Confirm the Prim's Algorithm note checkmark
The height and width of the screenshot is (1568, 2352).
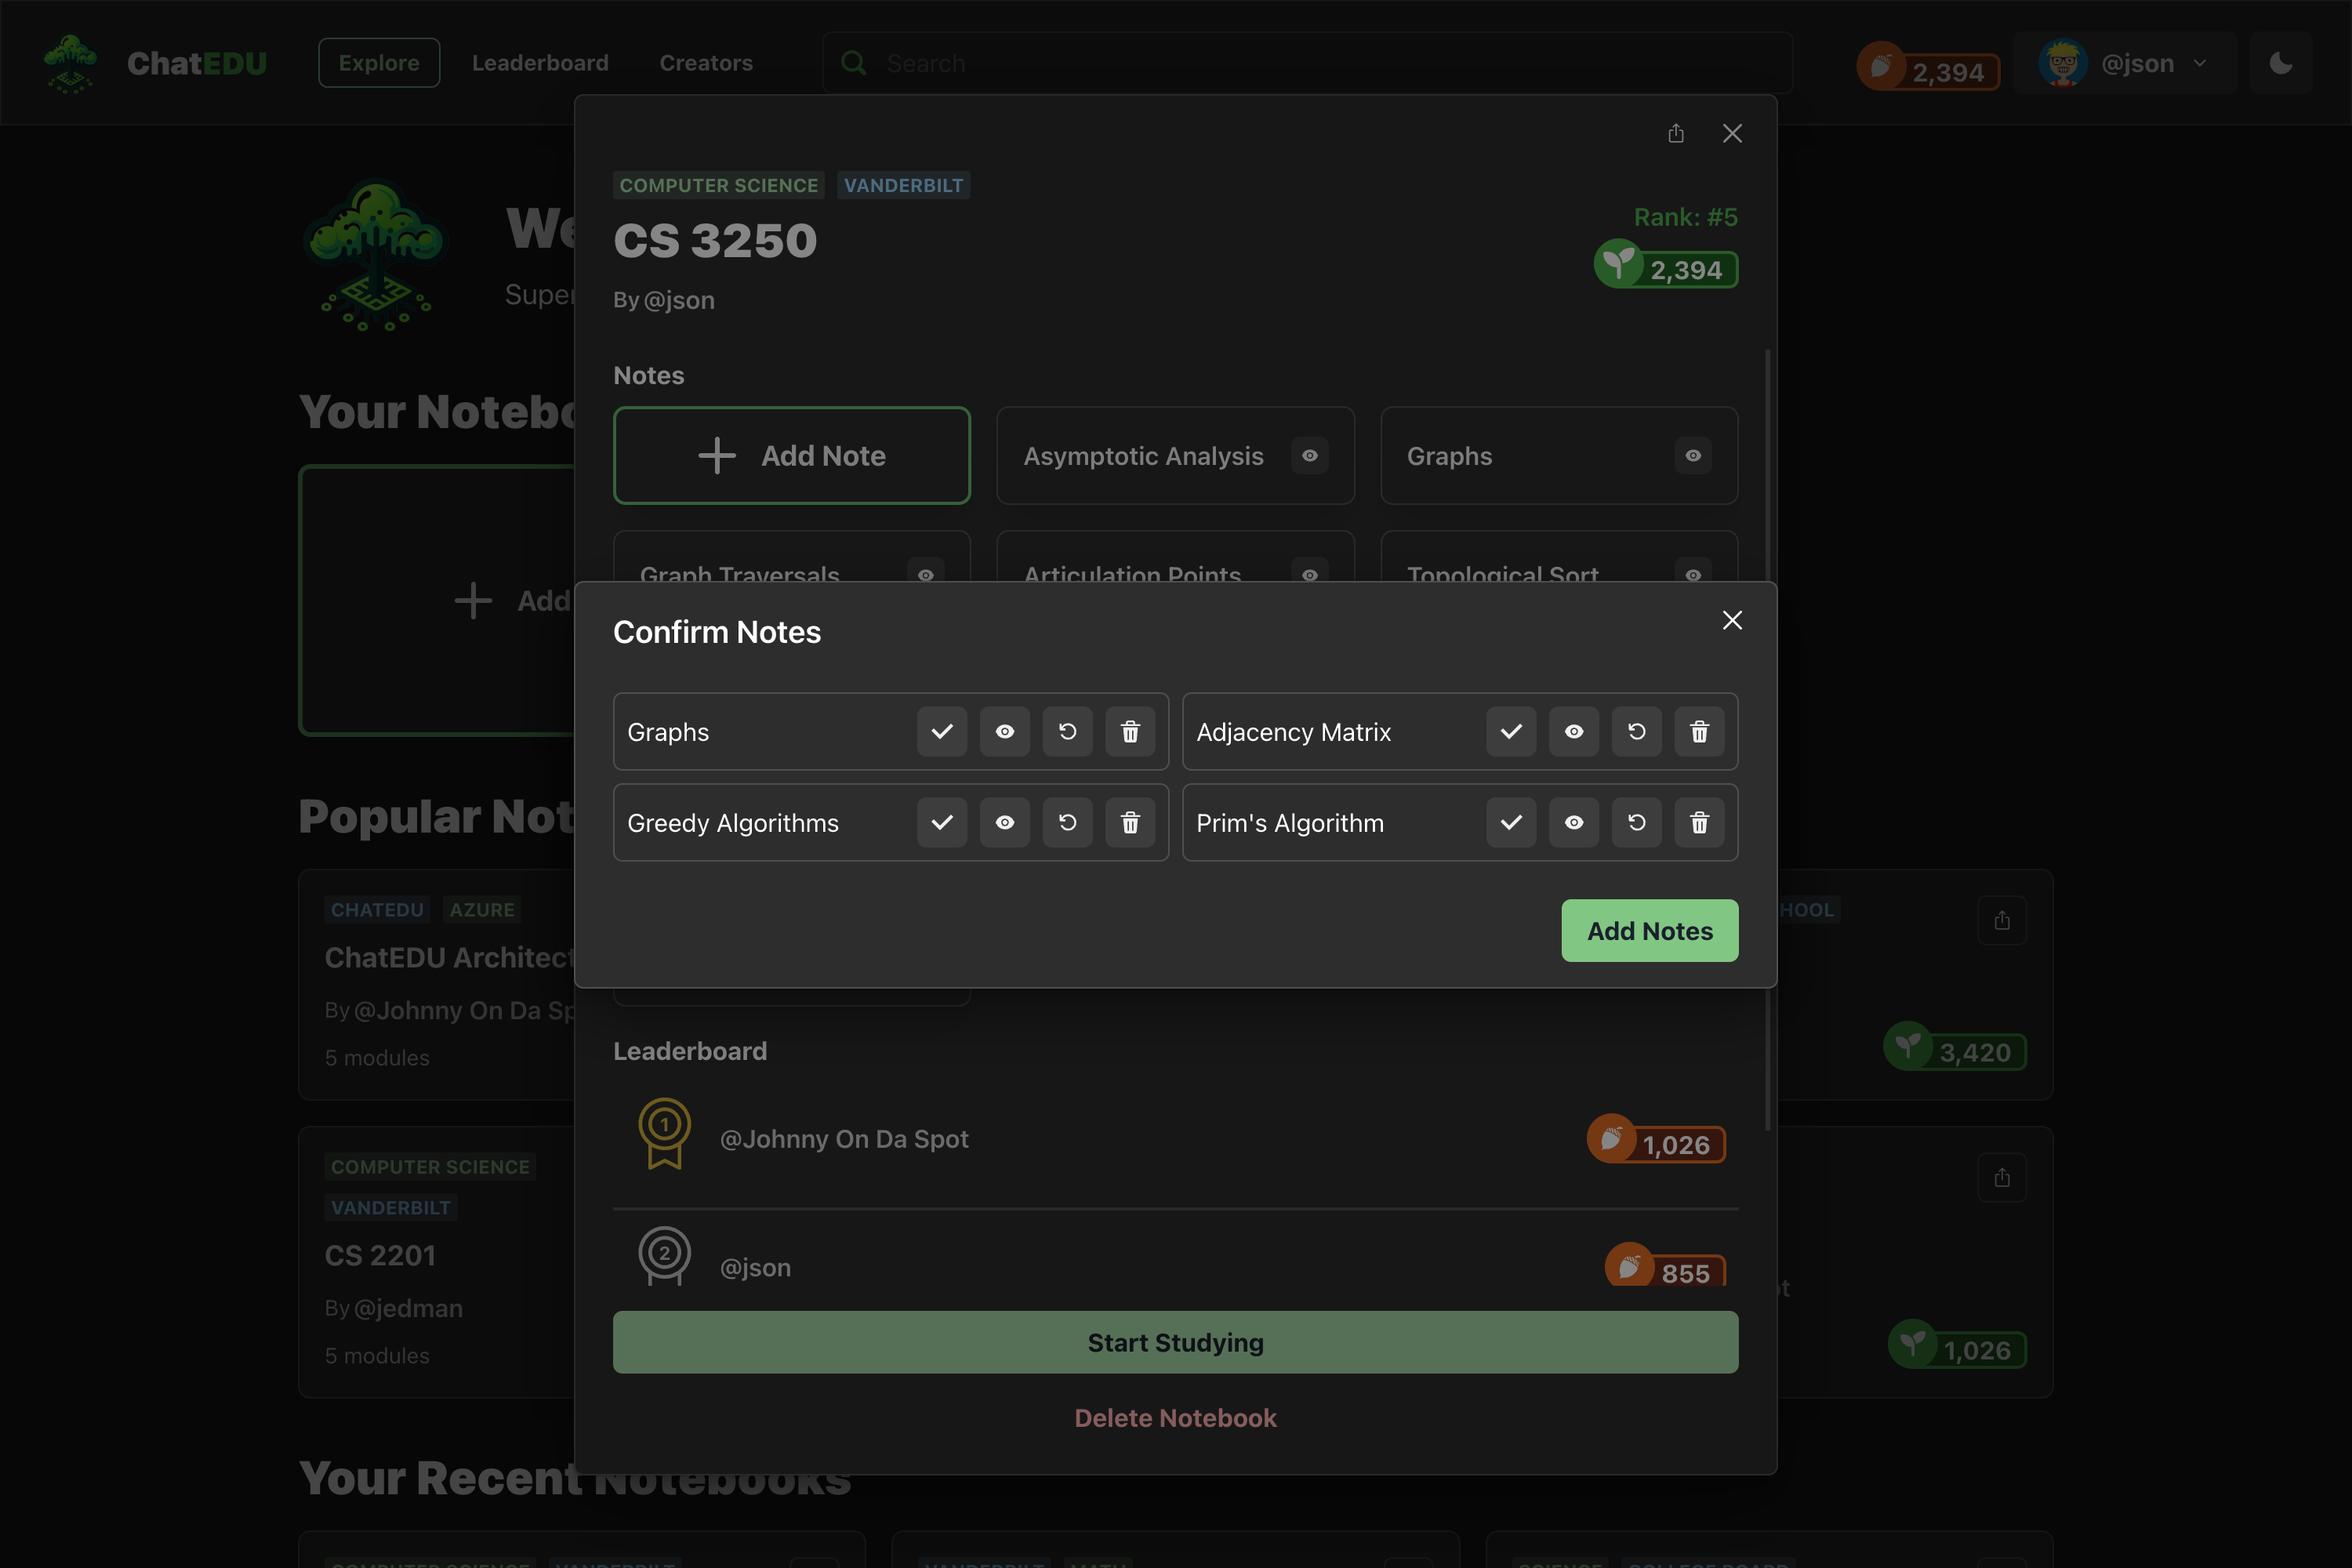point(1510,823)
